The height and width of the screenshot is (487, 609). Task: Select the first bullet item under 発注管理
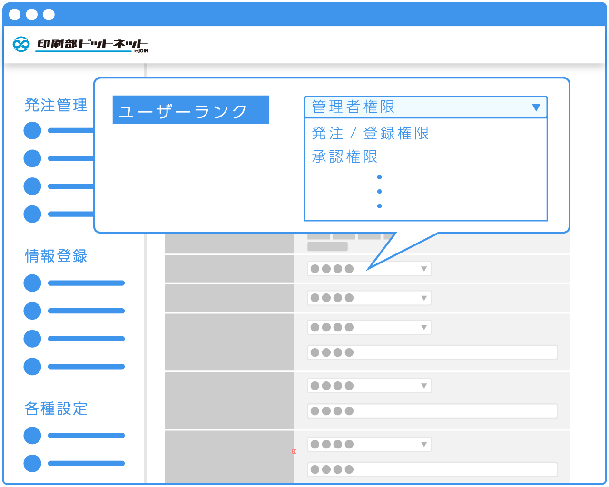[59, 131]
